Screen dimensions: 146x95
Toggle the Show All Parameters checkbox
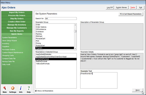coord(36,91)
